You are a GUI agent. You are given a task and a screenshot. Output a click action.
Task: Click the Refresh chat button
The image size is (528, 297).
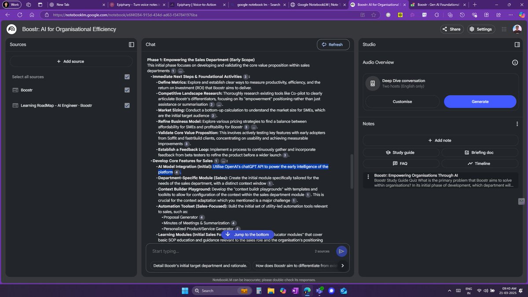[333, 44]
